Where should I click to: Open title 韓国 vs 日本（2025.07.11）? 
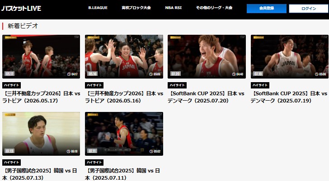pyautogui.click(x=122, y=174)
